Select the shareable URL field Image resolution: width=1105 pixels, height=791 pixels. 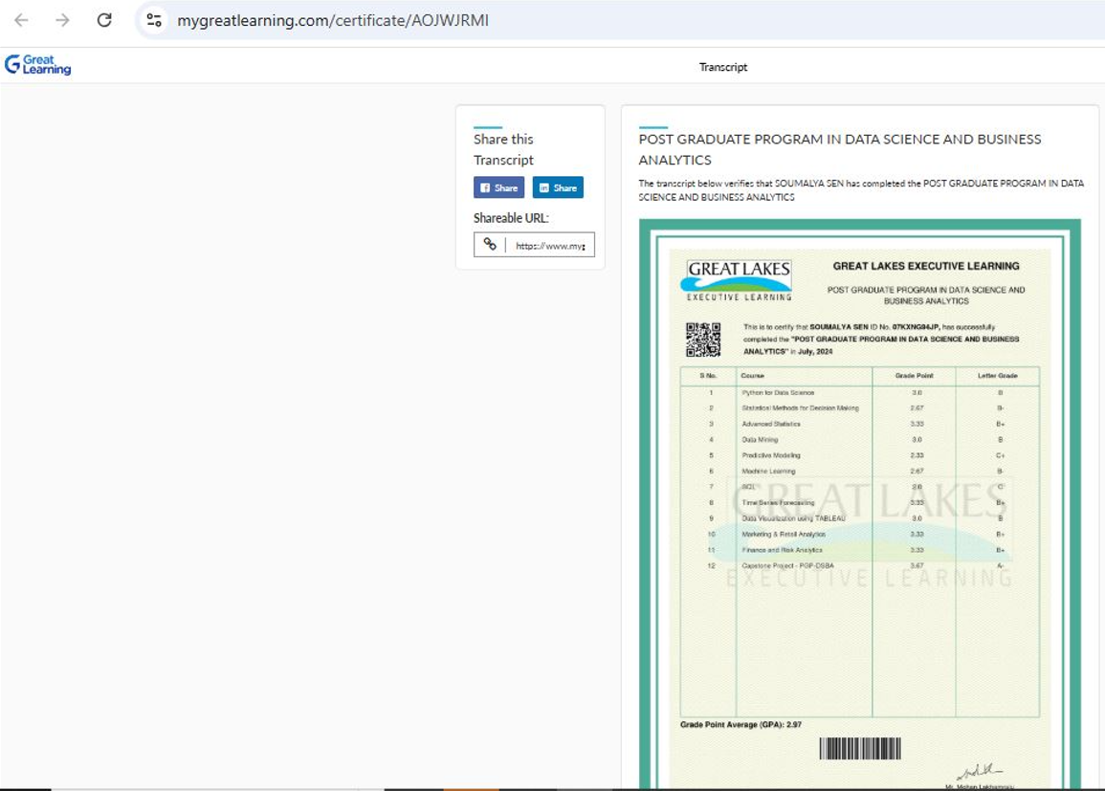point(534,245)
